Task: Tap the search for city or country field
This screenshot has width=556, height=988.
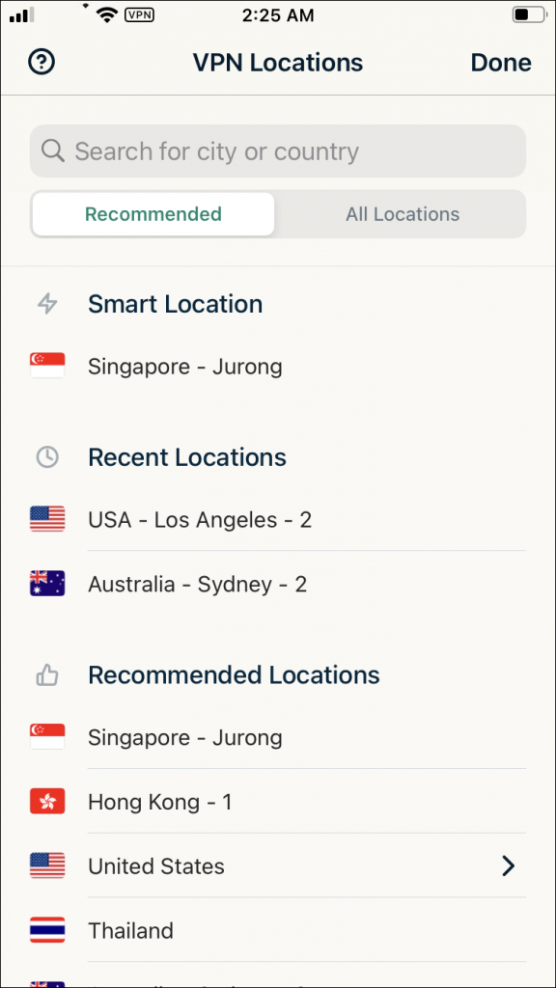Action: pos(278,151)
